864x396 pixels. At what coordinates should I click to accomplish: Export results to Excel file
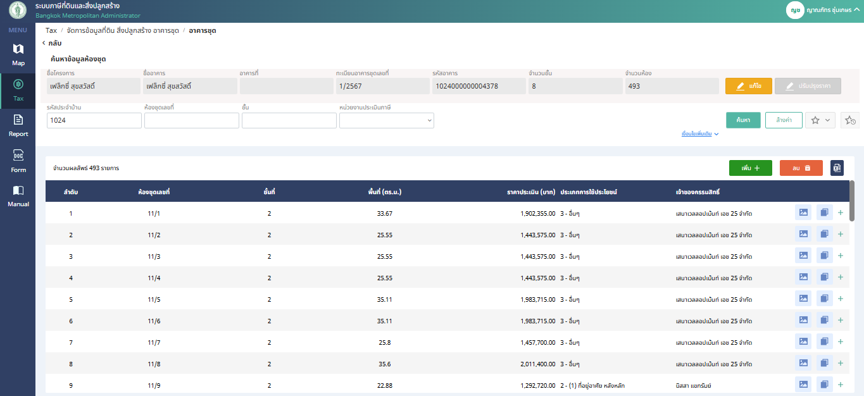pos(837,168)
